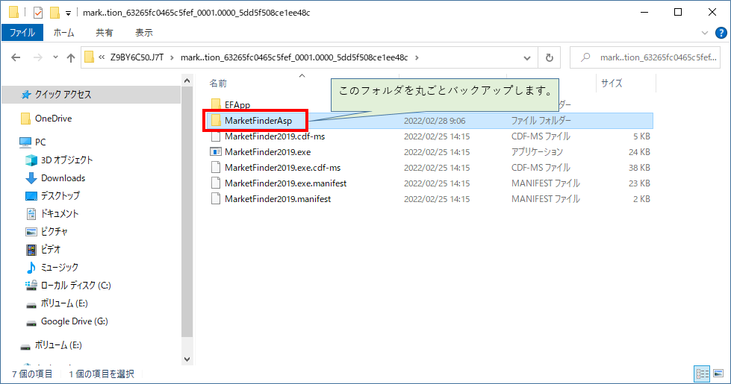Open ドキュメント in the sidebar
Viewport: 731px width, 384px height.
coord(60,214)
